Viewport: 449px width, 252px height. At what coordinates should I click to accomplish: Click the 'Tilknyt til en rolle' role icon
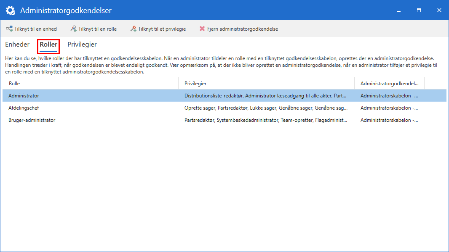[x=73, y=29]
